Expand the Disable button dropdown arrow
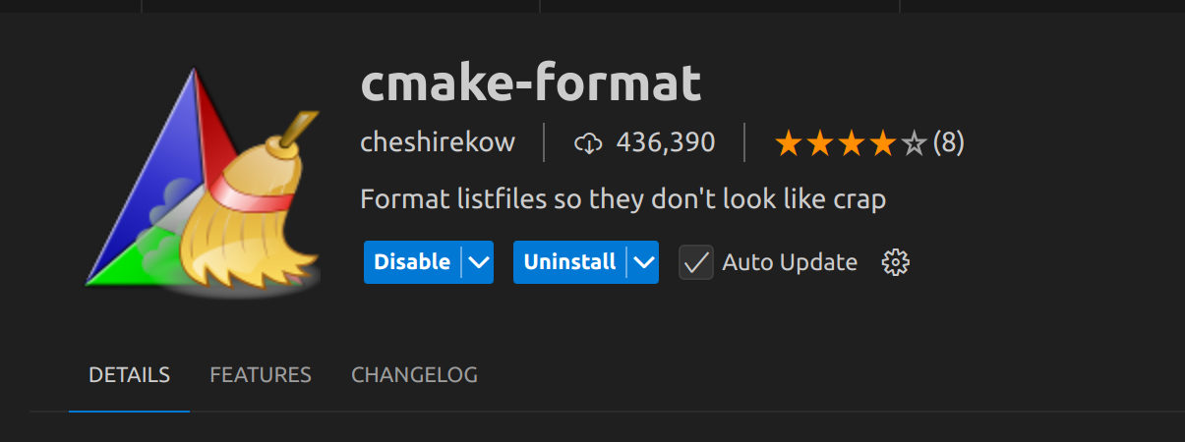Viewport: 1185px width, 442px height. click(478, 262)
